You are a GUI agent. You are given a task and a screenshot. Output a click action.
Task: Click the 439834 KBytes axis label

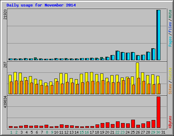point(5,102)
